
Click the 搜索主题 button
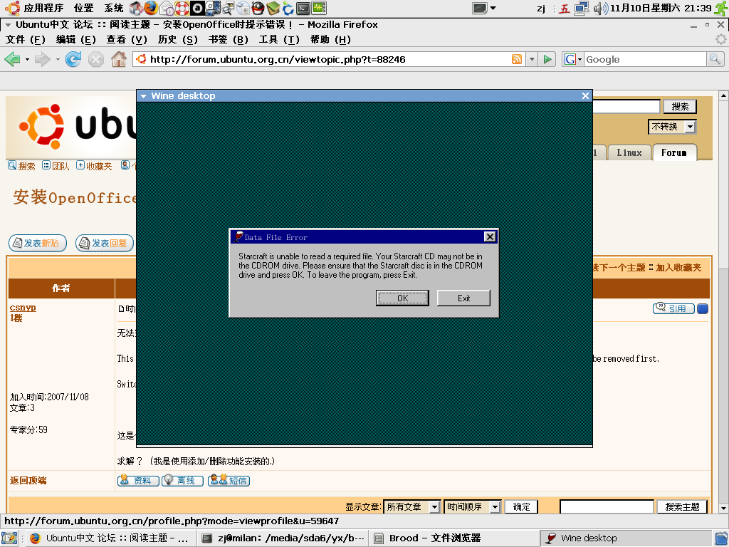coord(682,506)
